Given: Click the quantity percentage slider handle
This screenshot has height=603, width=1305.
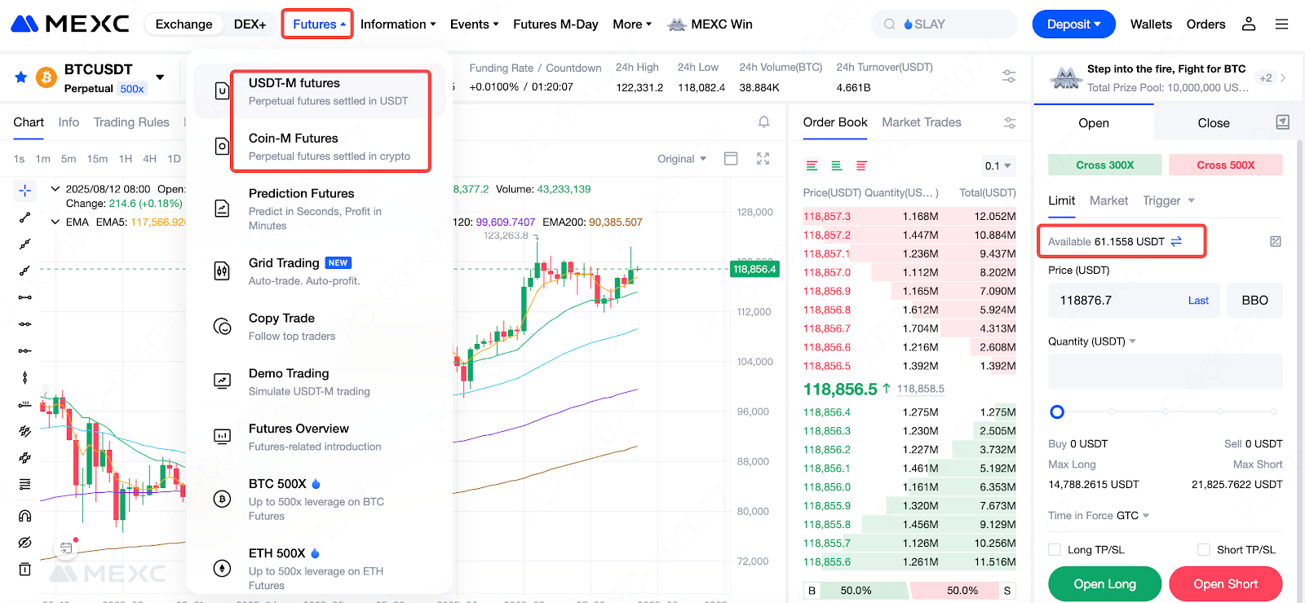Looking at the screenshot, I should coord(1057,412).
